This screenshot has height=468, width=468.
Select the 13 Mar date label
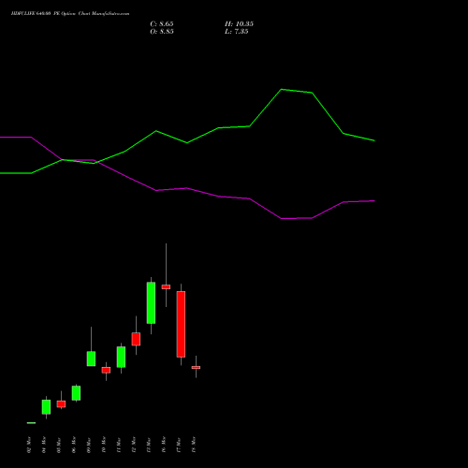pos(149,445)
